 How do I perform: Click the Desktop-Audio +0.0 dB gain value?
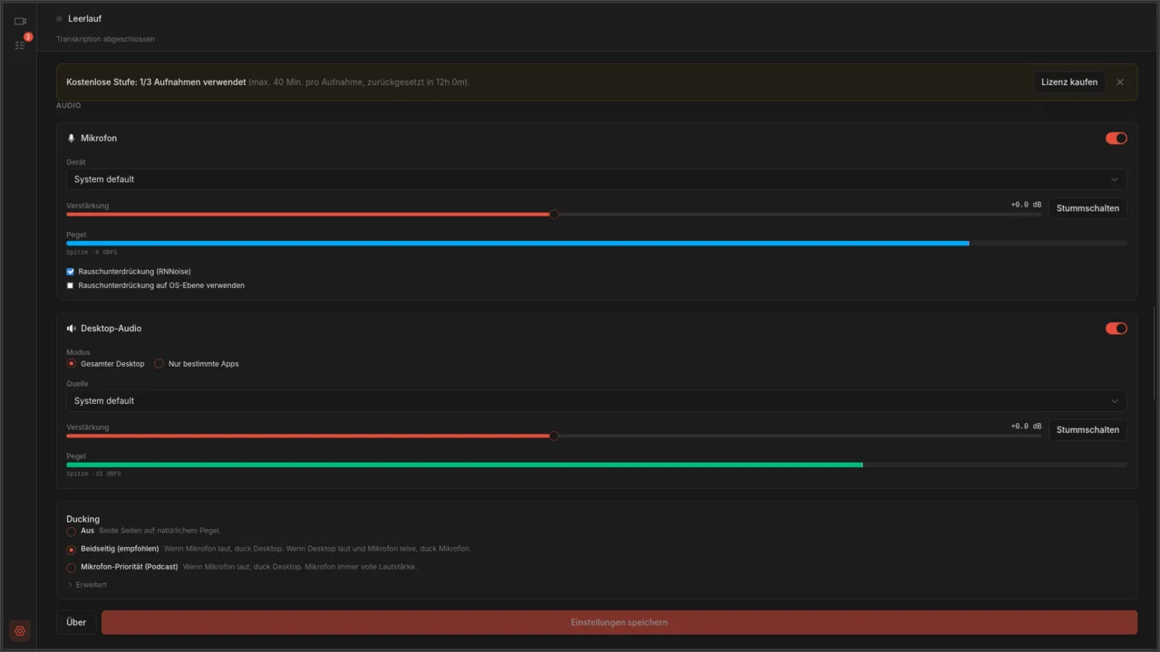click(1026, 427)
